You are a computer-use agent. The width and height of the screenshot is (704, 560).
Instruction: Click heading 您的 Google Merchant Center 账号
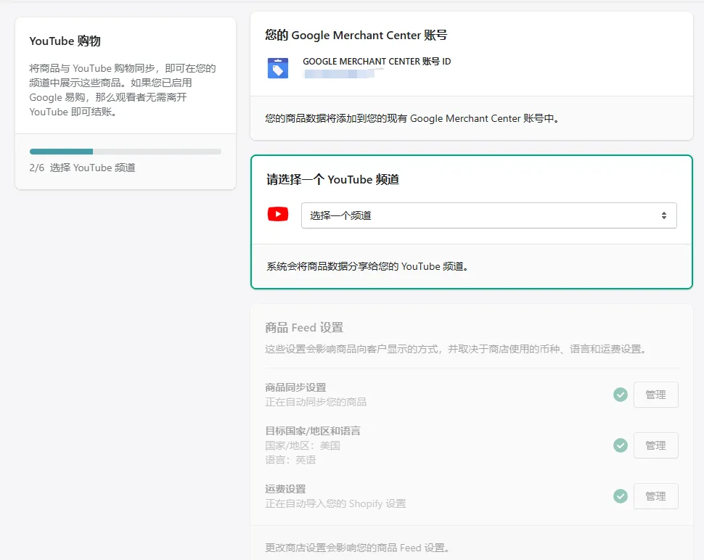356,35
